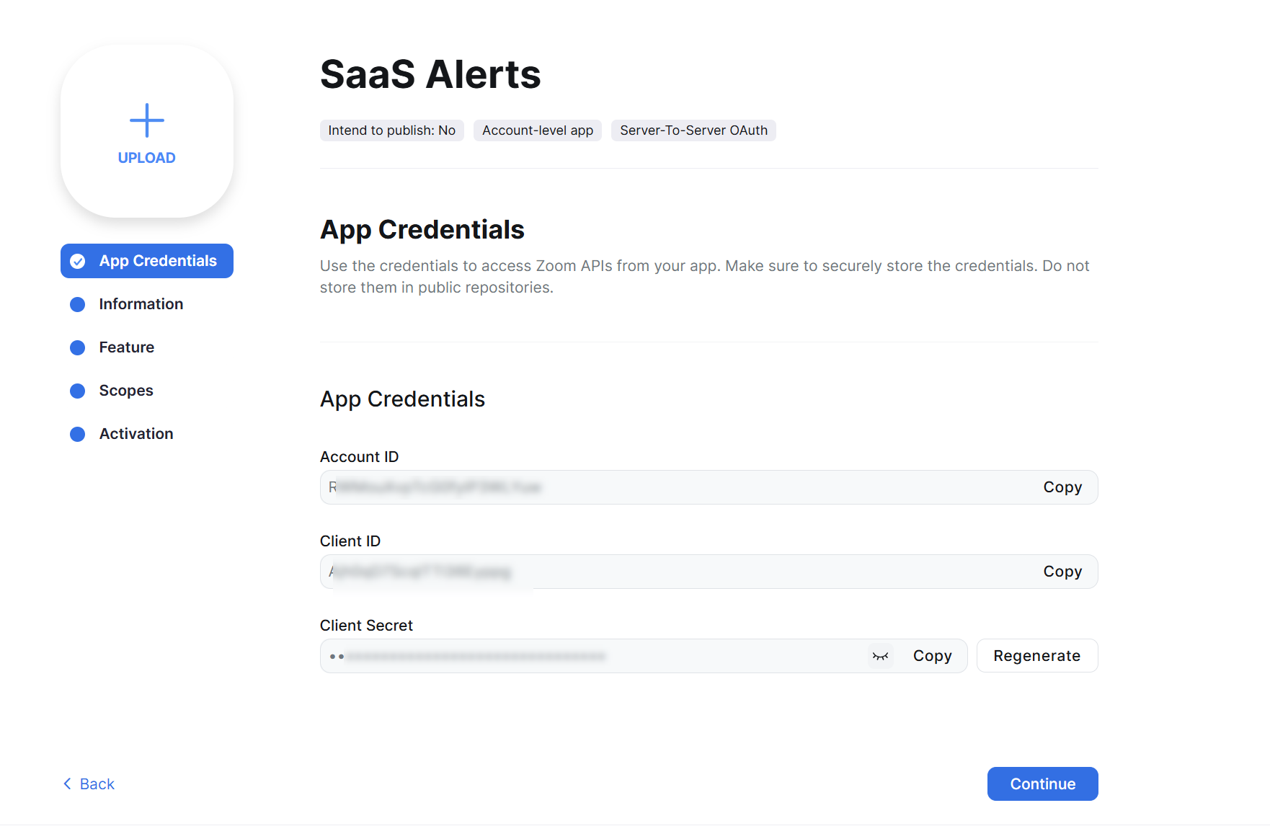The width and height of the screenshot is (1270, 839).
Task: Click the Back chevron arrow
Action: click(x=68, y=783)
